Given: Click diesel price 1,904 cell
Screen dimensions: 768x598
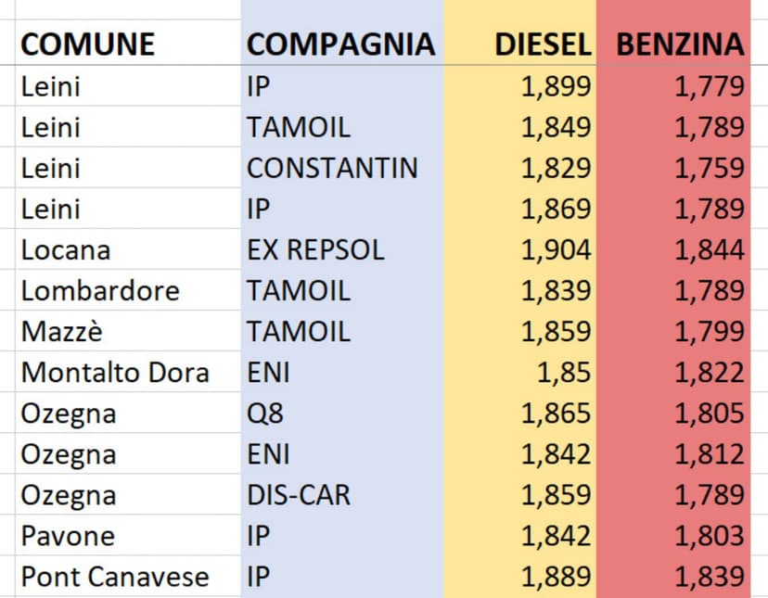Looking at the screenshot, I should (x=556, y=249).
